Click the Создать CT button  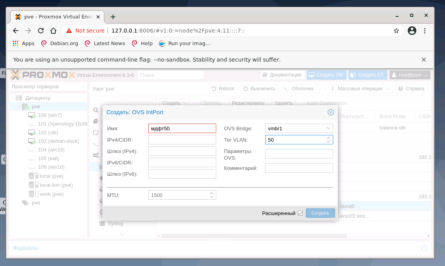[367, 75]
